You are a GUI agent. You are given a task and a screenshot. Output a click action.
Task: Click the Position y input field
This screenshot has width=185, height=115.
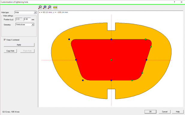coord(27,19)
